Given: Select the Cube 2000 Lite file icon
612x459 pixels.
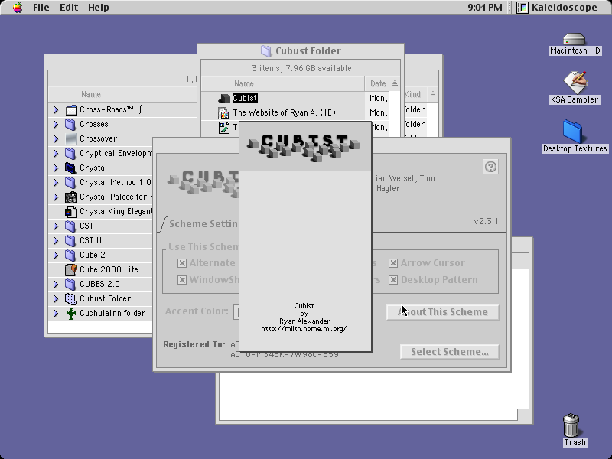Looking at the screenshot, I should coord(71,269).
